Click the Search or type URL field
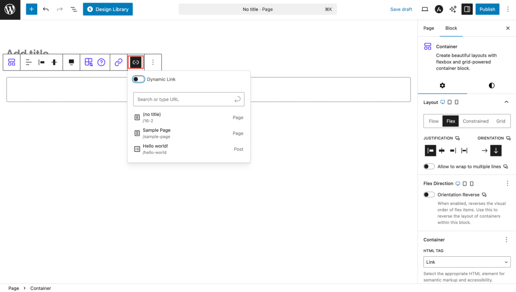The width and height of the screenshot is (516, 292). [184, 99]
